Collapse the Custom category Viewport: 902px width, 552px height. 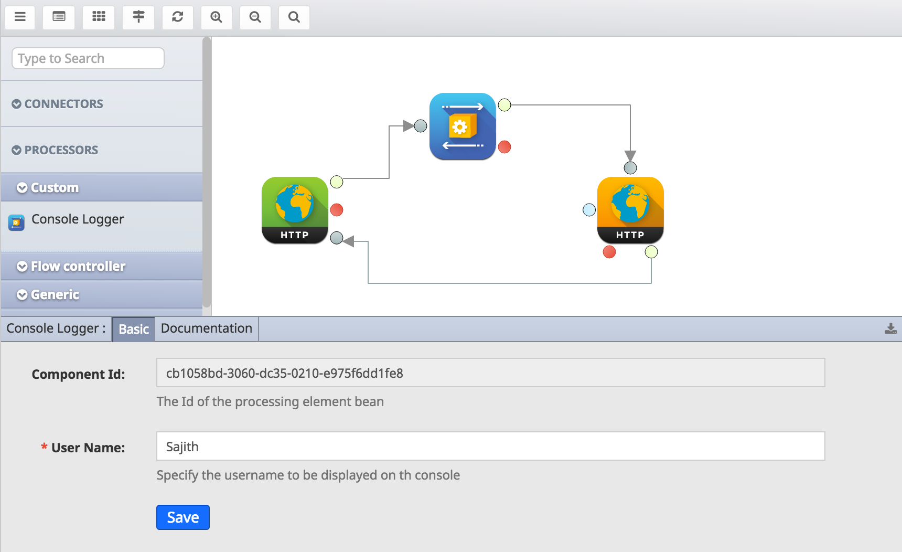(x=102, y=187)
